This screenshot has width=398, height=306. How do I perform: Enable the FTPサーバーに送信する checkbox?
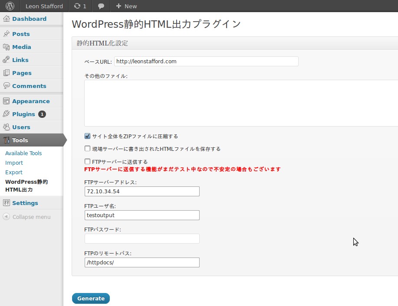point(87,162)
